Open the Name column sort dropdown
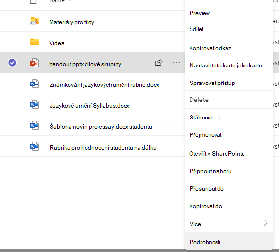The height and width of the screenshot is (252, 279). 70,1
